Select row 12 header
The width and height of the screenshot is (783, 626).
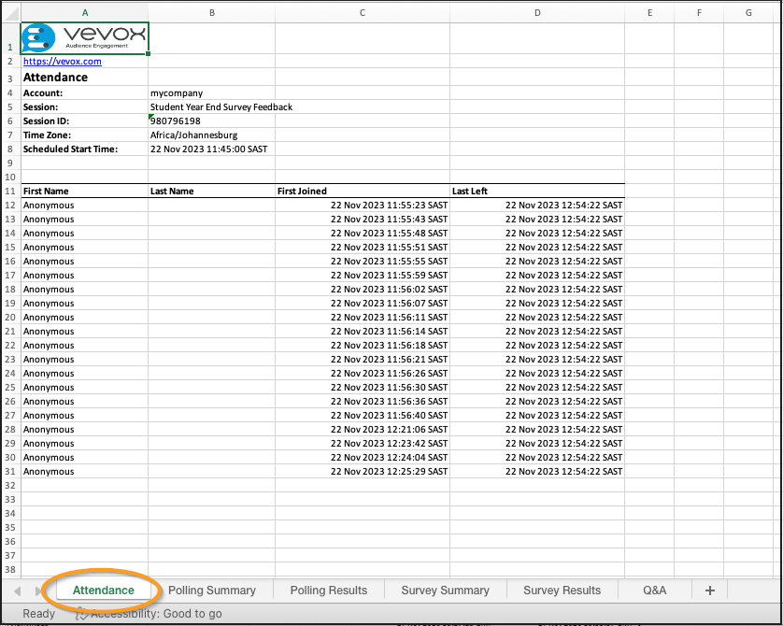tap(9, 205)
